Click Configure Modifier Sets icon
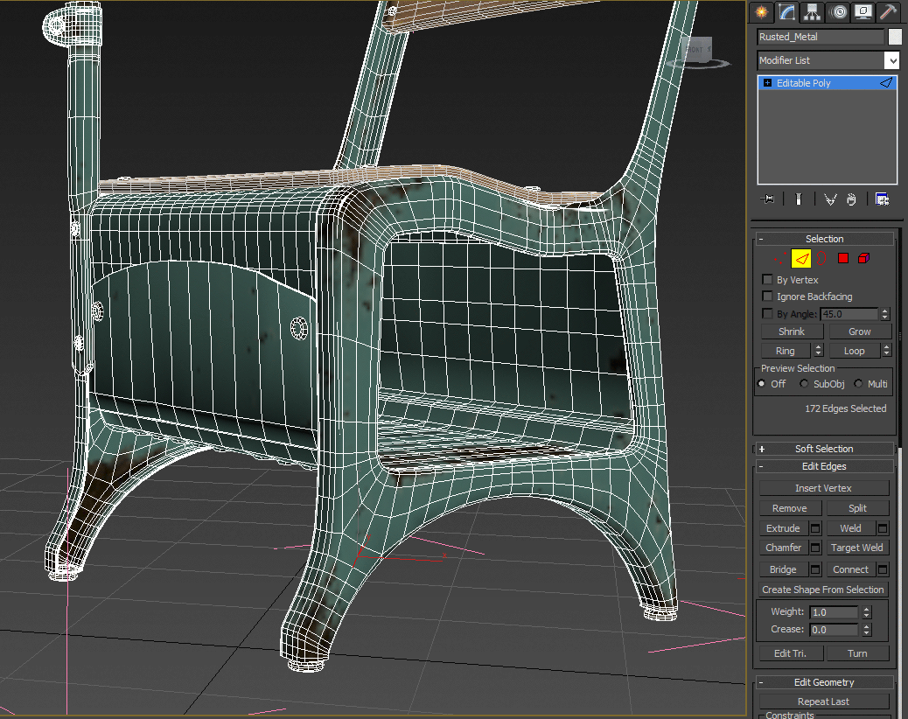Image resolution: width=908 pixels, height=719 pixels. click(x=882, y=199)
